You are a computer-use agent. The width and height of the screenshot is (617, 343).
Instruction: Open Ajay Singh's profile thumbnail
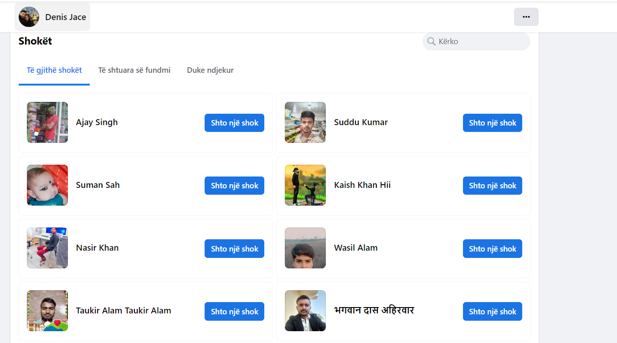click(47, 122)
